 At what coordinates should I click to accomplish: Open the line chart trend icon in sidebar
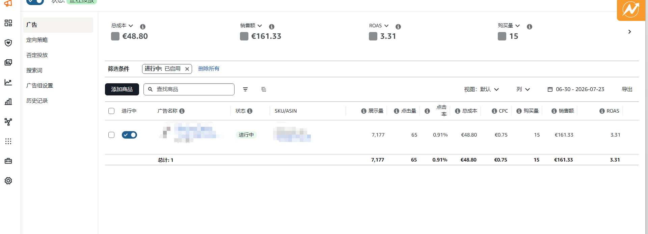pyautogui.click(x=8, y=82)
